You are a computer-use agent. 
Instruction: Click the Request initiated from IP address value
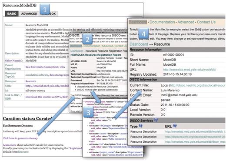(x=104, y=84)
